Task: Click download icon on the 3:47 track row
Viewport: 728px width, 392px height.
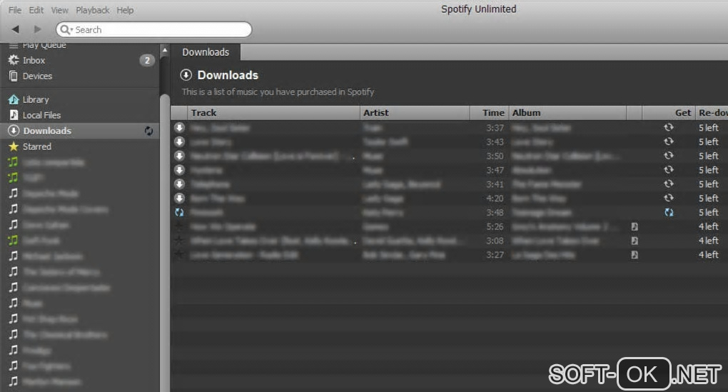Action: [179, 170]
